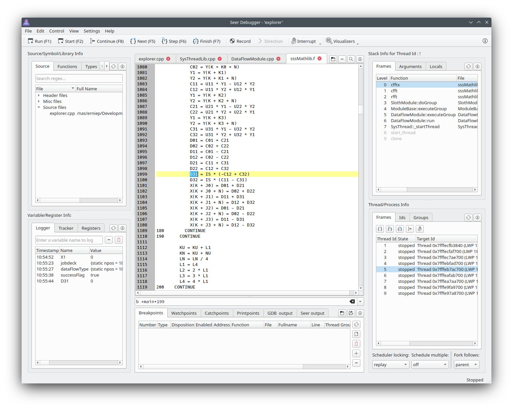Toggle the Direction control next to Record
The image size is (513, 409).
[x=271, y=41]
